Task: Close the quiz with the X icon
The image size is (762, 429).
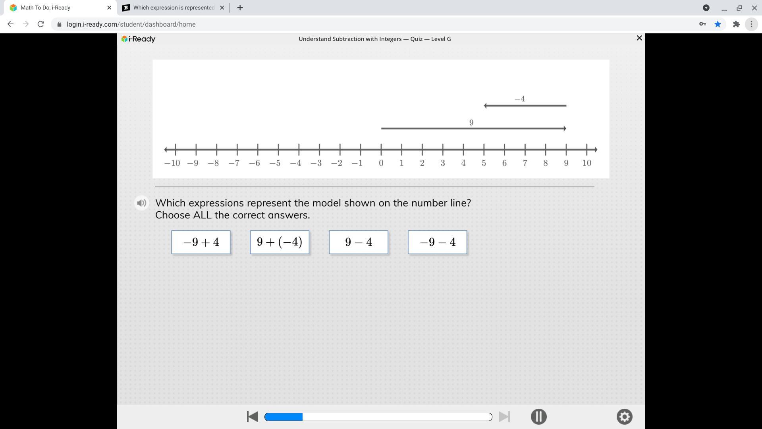Action: (x=639, y=38)
